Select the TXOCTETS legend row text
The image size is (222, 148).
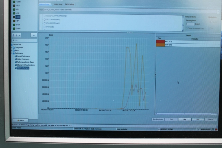168,45
